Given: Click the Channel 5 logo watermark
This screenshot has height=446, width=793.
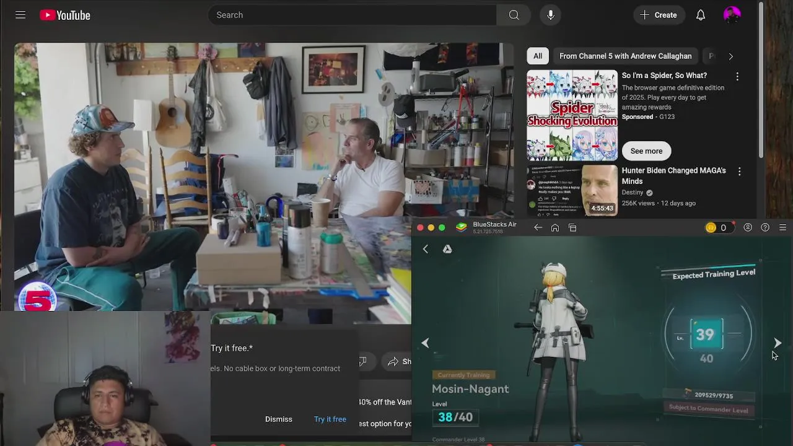Looking at the screenshot, I should [37, 297].
